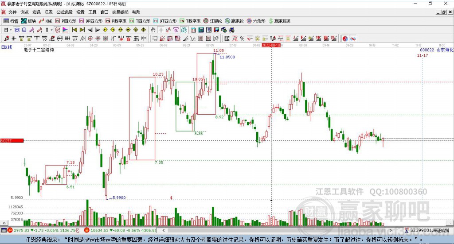Click the horizontal scrollbar left arrow
The image size is (454, 244).
pyautogui.click(x=164, y=230)
